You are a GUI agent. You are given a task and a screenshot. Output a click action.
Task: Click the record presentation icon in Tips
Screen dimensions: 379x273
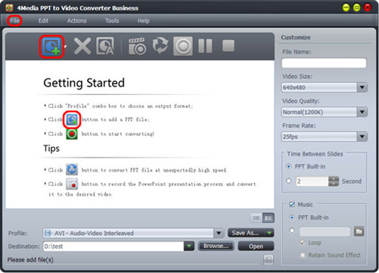(x=72, y=184)
